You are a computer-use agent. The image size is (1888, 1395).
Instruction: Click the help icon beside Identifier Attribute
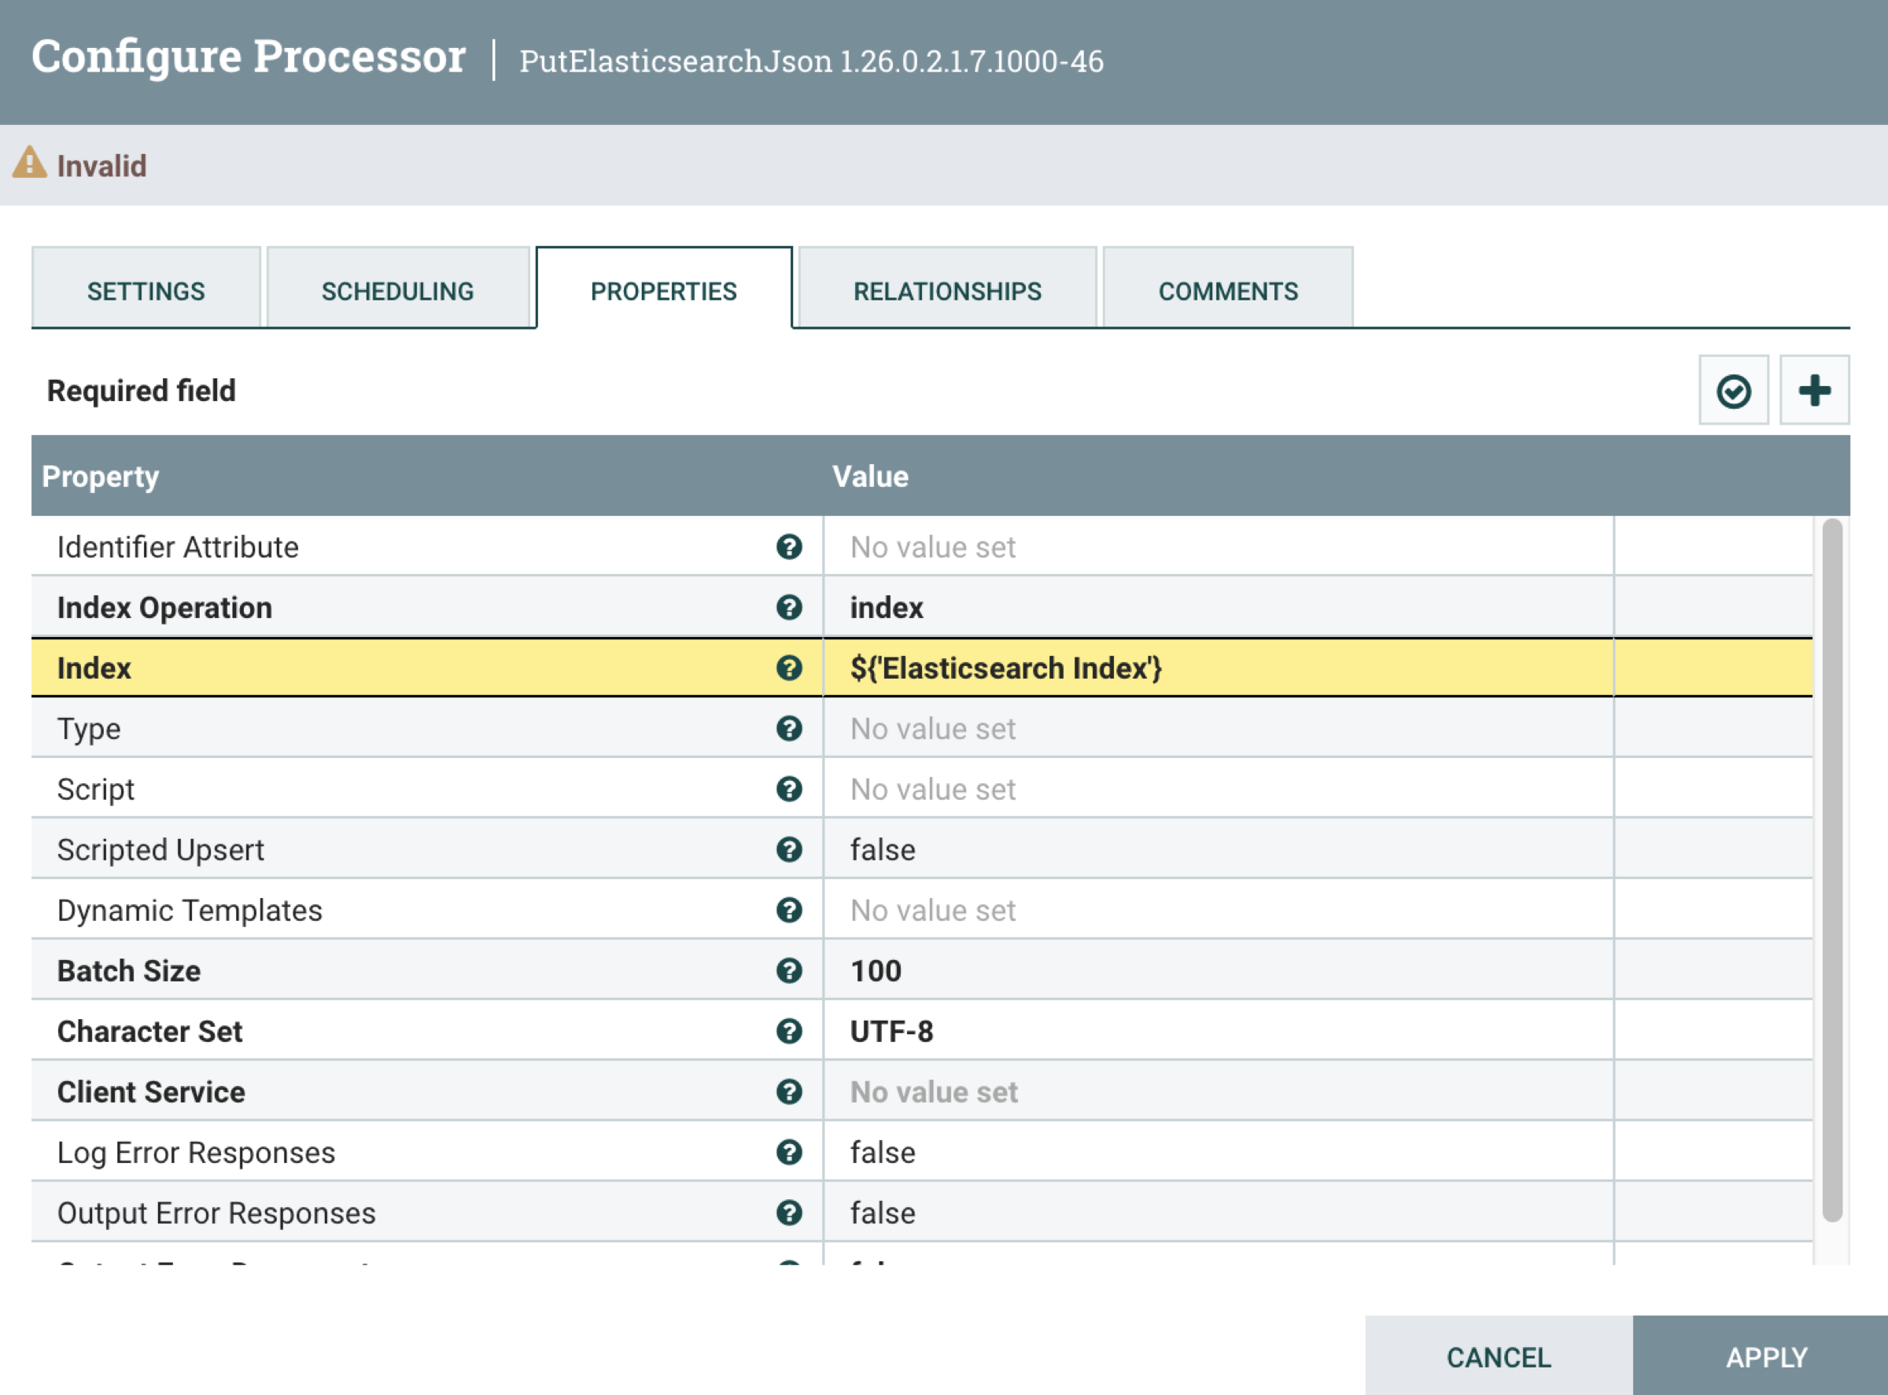tap(788, 547)
